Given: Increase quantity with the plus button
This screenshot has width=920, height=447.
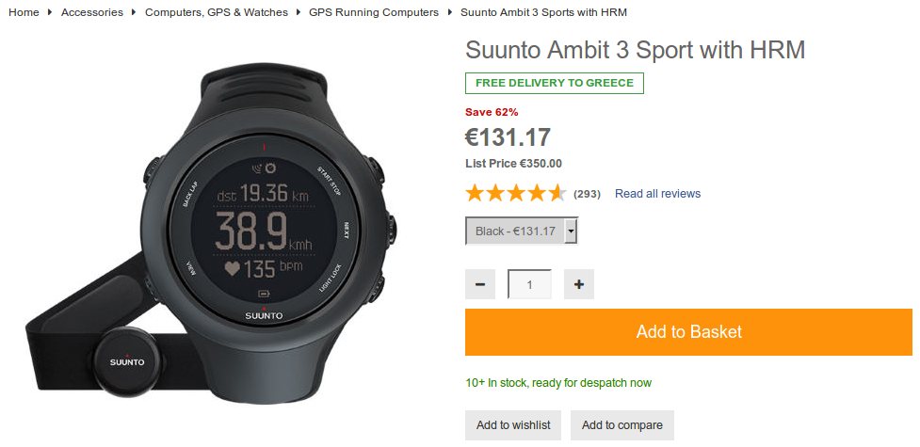Looking at the screenshot, I should coord(579,284).
